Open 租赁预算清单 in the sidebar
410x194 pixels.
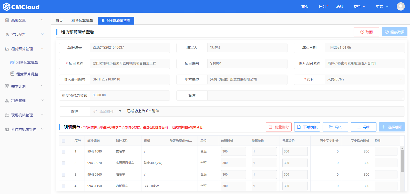point(27,63)
